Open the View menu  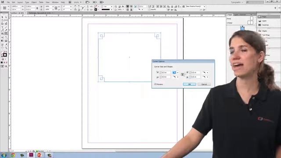coord(47,2)
